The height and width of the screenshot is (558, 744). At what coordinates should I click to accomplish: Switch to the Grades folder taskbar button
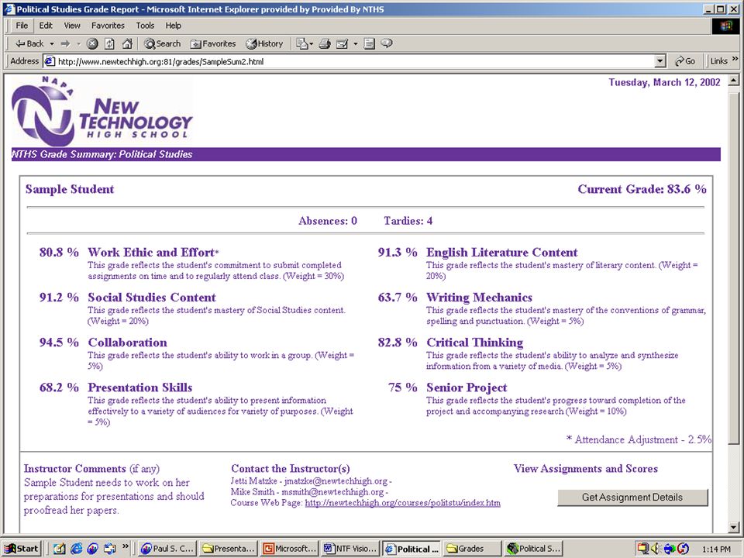[x=472, y=549]
